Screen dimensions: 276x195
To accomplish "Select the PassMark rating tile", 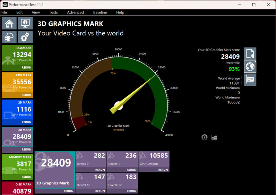I will [x=17, y=55].
